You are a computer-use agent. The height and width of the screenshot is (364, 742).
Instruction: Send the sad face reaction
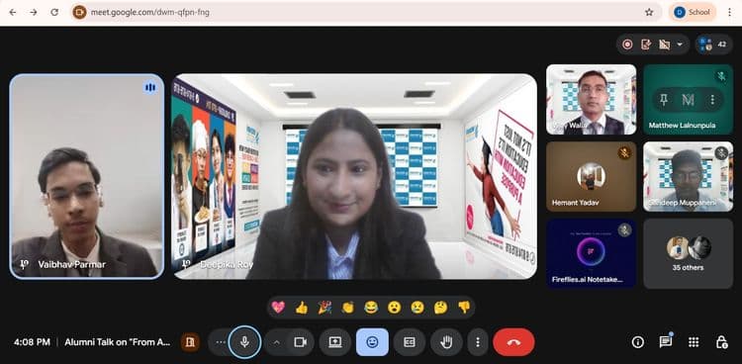tap(417, 308)
